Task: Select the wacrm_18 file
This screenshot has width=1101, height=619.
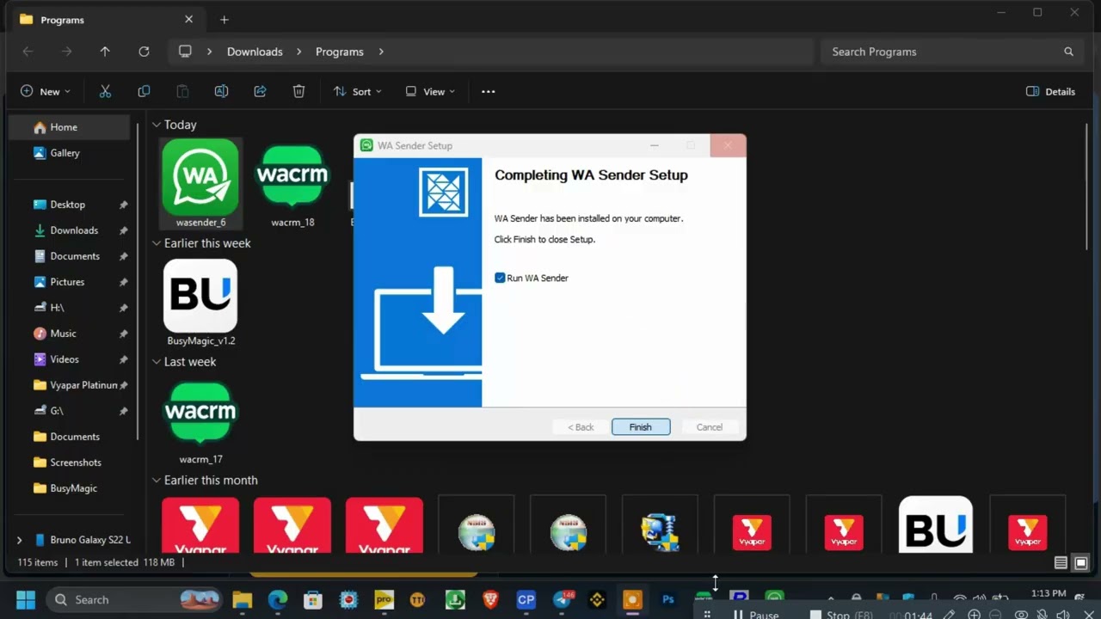Action: [292, 183]
